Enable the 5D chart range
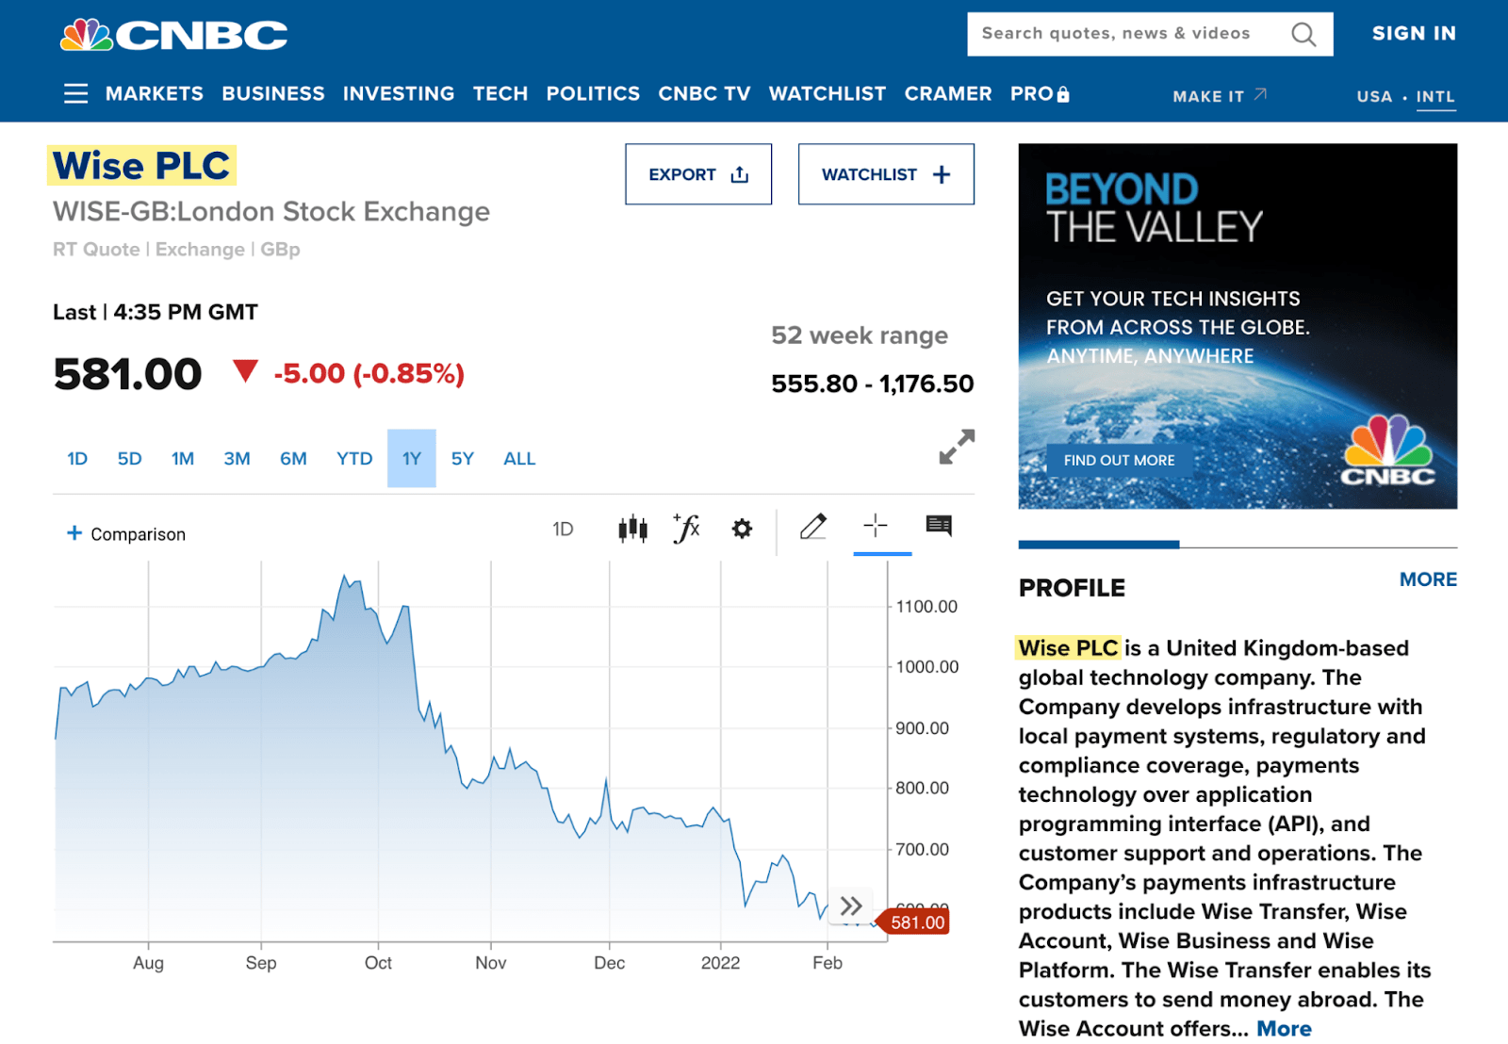The image size is (1508, 1044). click(129, 458)
